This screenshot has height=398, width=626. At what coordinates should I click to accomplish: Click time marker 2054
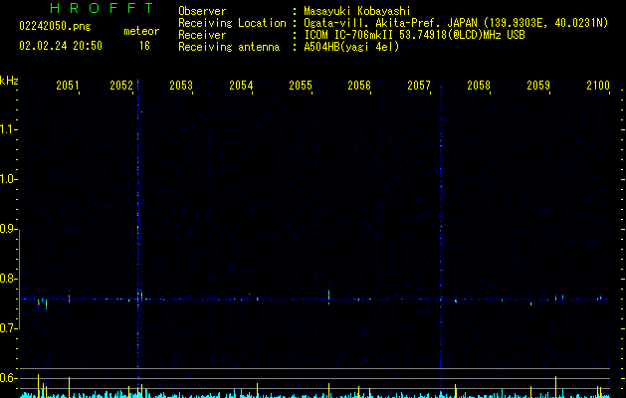[x=241, y=85]
